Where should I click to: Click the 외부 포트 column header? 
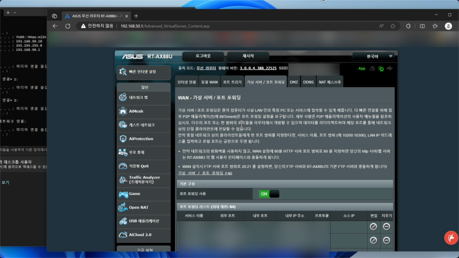point(227,216)
